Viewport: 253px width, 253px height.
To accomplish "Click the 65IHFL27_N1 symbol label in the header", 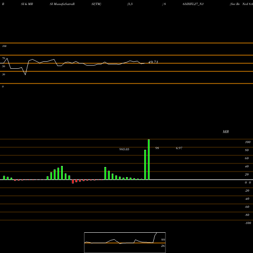I will tap(193, 4).
